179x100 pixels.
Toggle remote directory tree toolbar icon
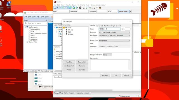tap(67, 8)
